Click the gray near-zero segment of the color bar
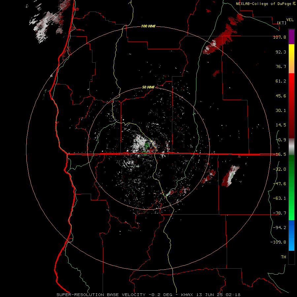 291,147
